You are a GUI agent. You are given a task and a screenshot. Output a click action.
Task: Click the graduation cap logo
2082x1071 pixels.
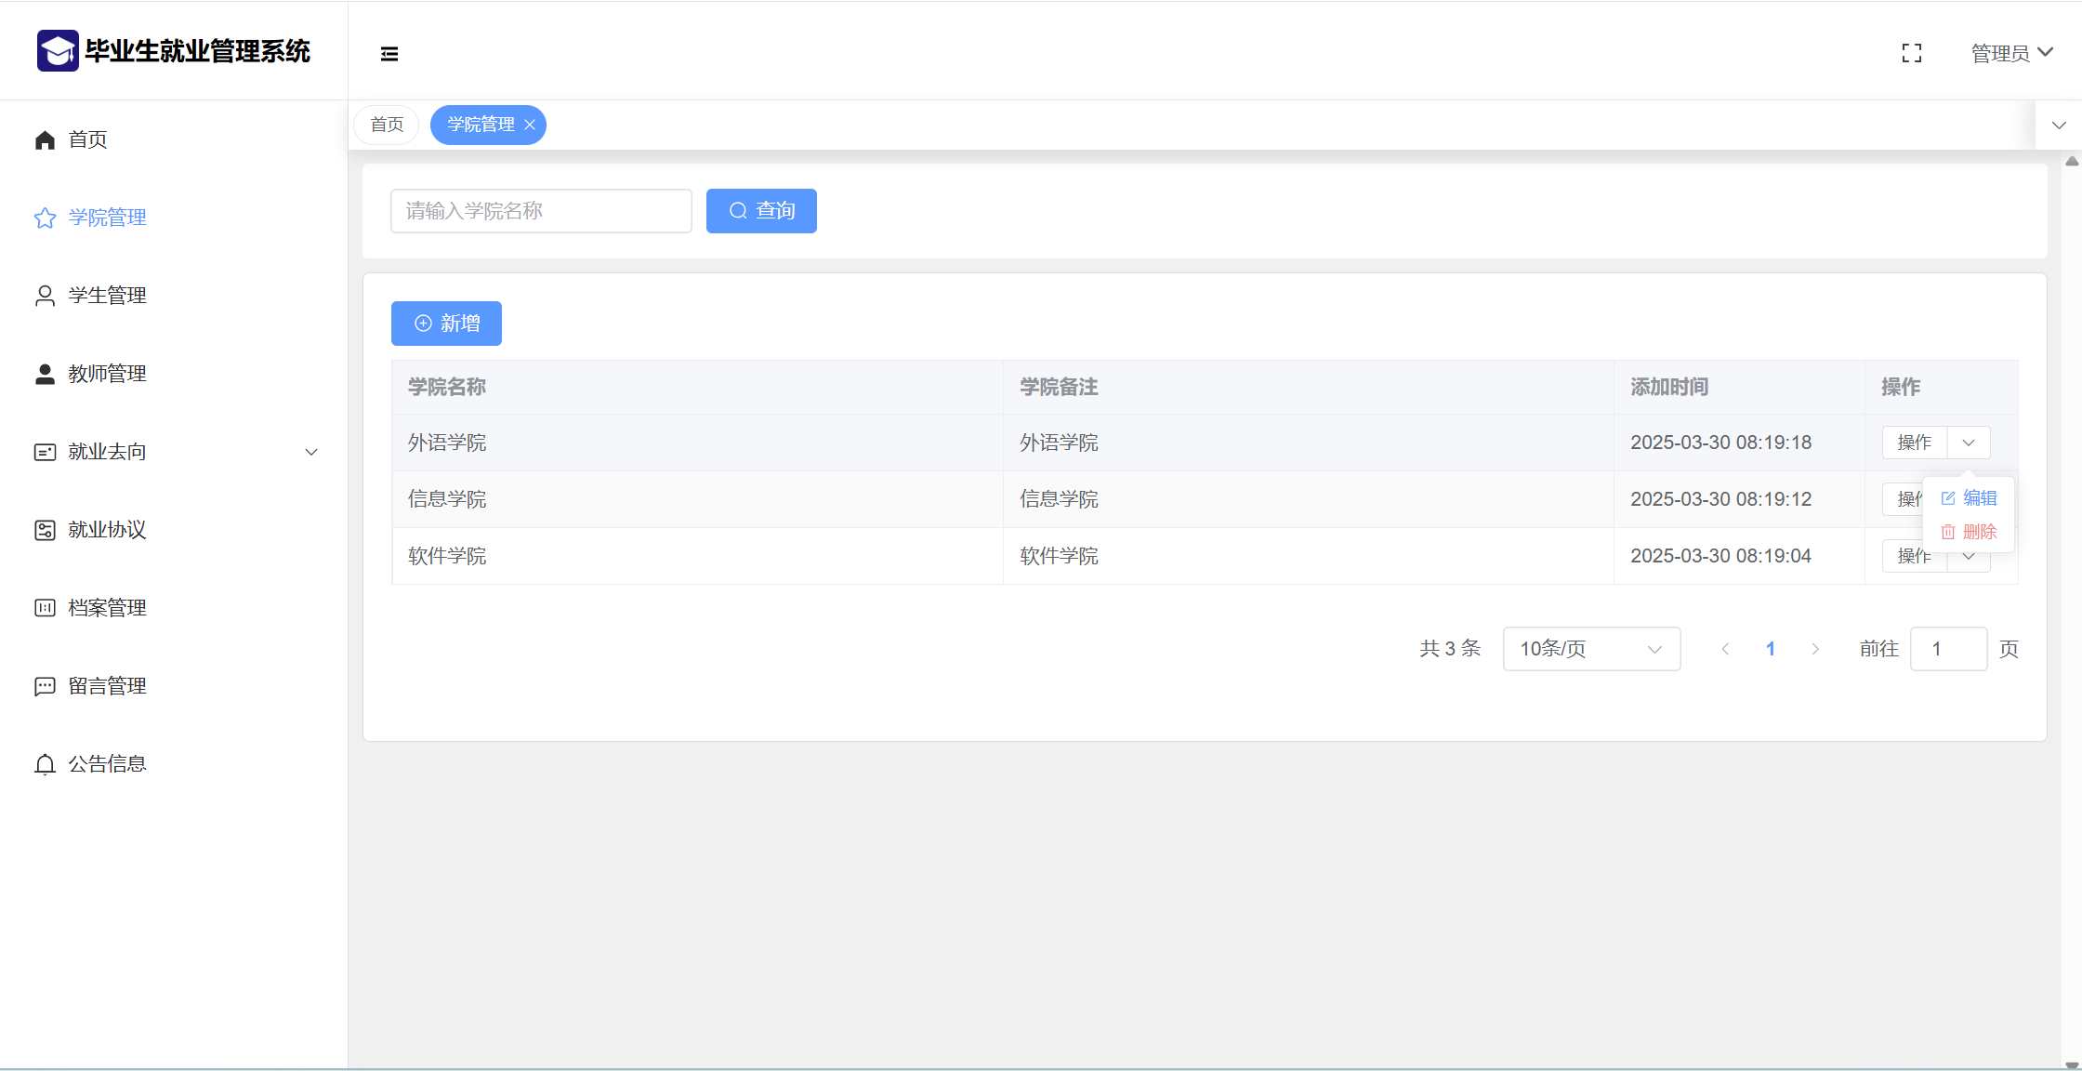(x=58, y=51)
